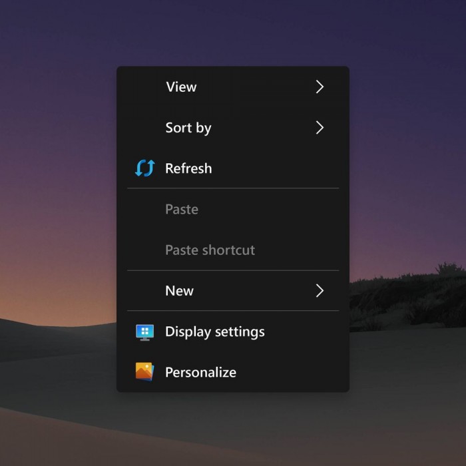Click the Personalize picture icon

144,371
